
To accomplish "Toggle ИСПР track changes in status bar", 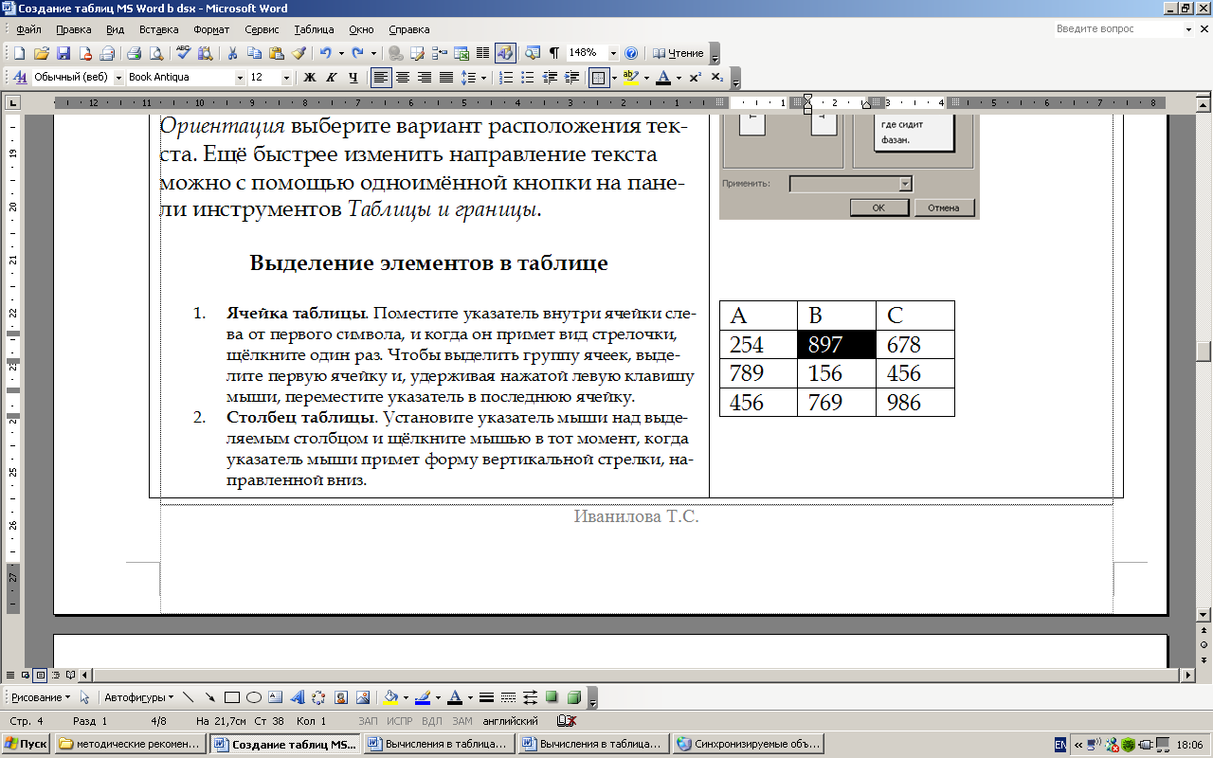I will click(400, 721).
